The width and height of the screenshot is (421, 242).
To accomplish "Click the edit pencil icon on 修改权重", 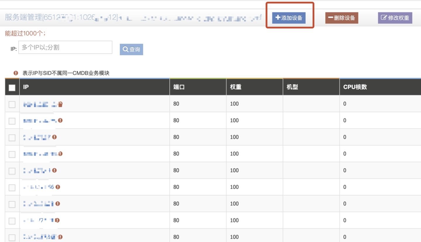I will click(384, 18).
